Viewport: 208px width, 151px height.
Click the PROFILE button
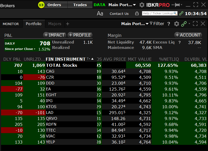(x=80, y=35)
